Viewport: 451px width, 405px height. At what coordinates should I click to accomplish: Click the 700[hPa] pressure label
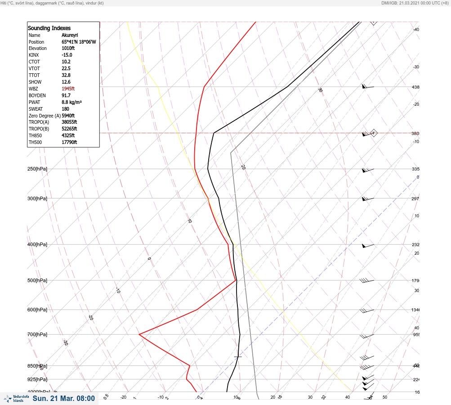[x=37, y=334]
